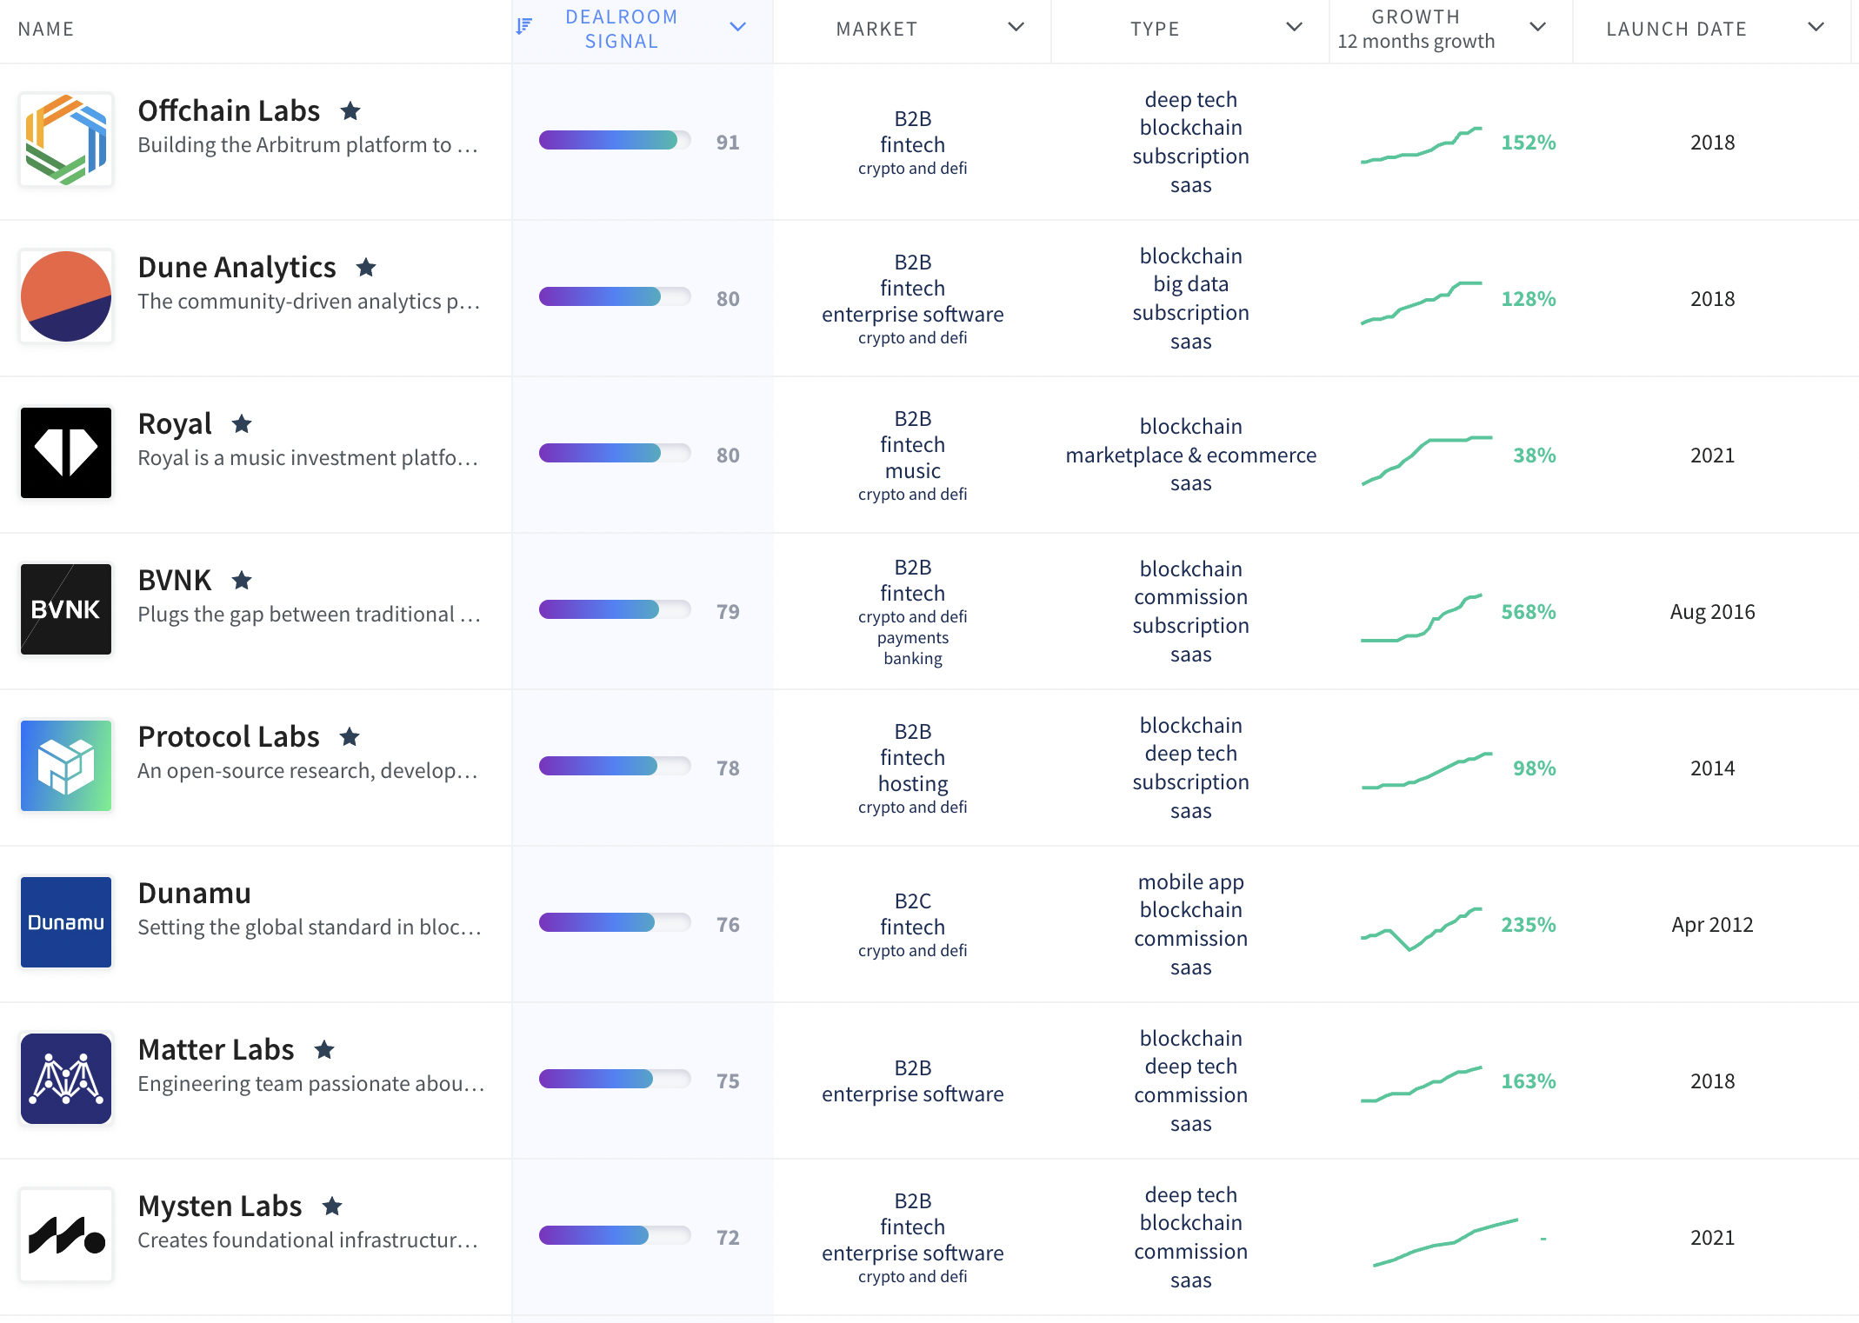This screenshot has height=1323, width=1859.
Task: Open the Market column filter dropdown
Action: (x=1016, y=28)
